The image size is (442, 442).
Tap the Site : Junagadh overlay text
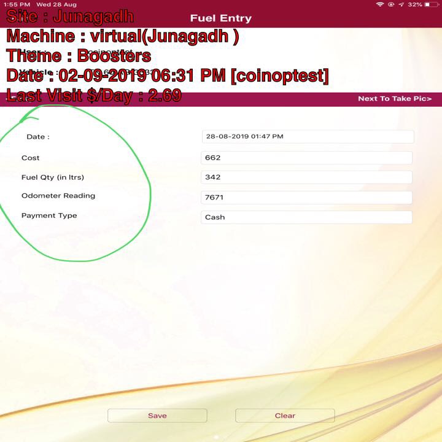tap(70, 17)
